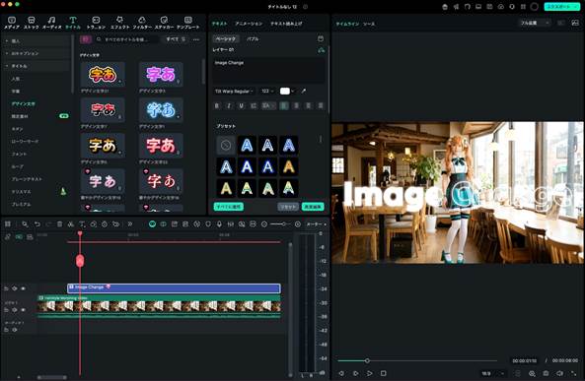The width and height of the screenshot is (585, 381).
Task: Select the Bubble (バブル) sub-tab
Action: coord(253,38)
